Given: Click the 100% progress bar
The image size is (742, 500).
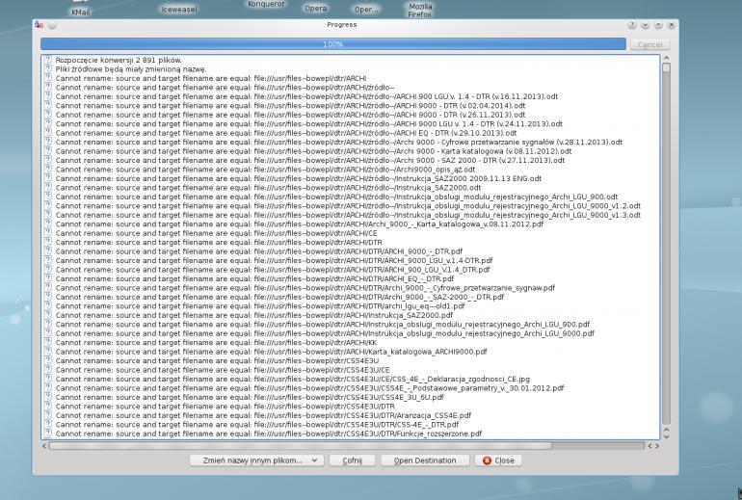Looking at the screenshot, I should (x=332, y=44).
